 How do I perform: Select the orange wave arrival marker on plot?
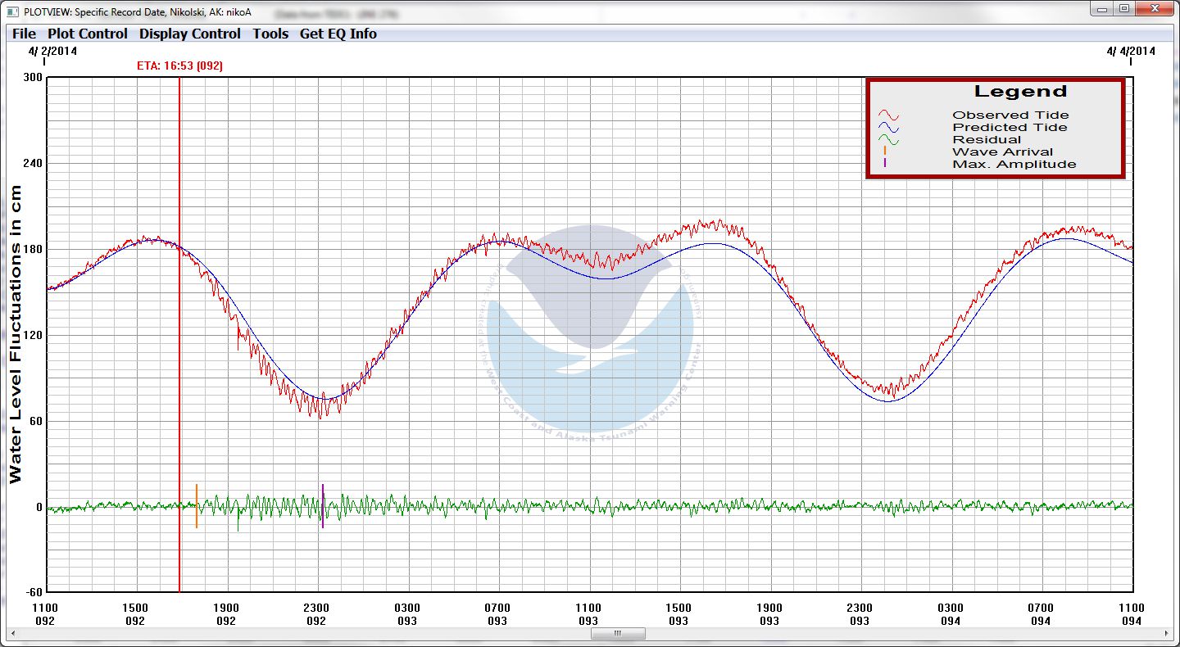(197, 506)
